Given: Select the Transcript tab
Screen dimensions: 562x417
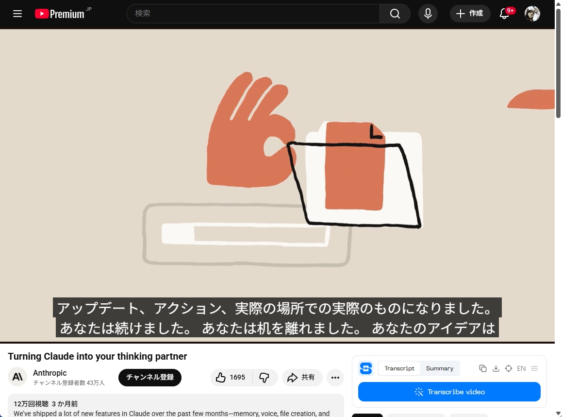Looking at the screenshot, I should point(399,368).
